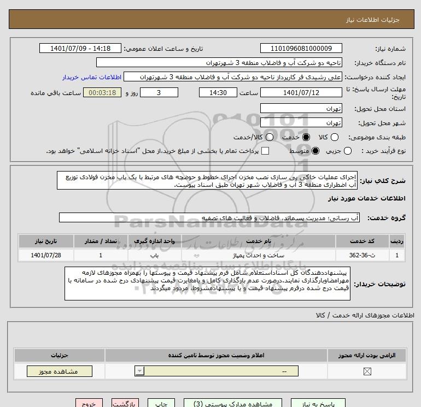The width and height of the screenshot is (421, 407).
Task: Select the کالا radio button
Action: 334,137
